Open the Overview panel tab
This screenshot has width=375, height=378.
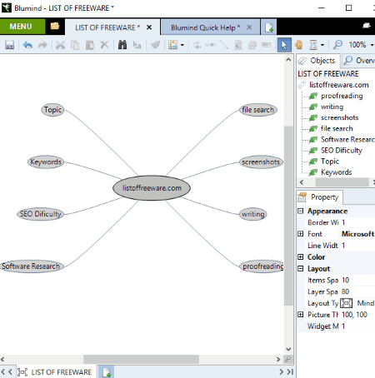359,61
